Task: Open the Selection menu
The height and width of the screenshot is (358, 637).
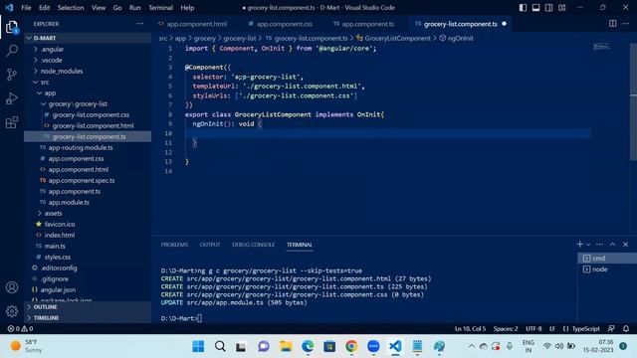Action: [71, 8]
